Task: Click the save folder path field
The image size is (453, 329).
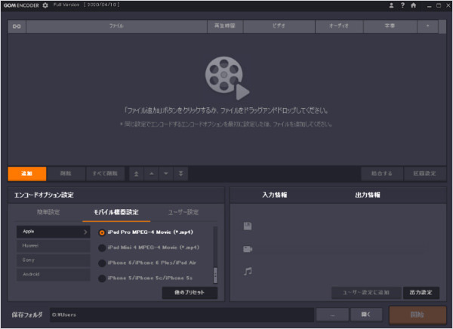Action: click(182, 315)
